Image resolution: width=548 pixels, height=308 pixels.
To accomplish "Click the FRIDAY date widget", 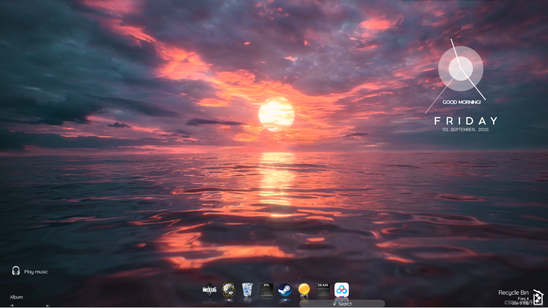I will pos(465,121).
